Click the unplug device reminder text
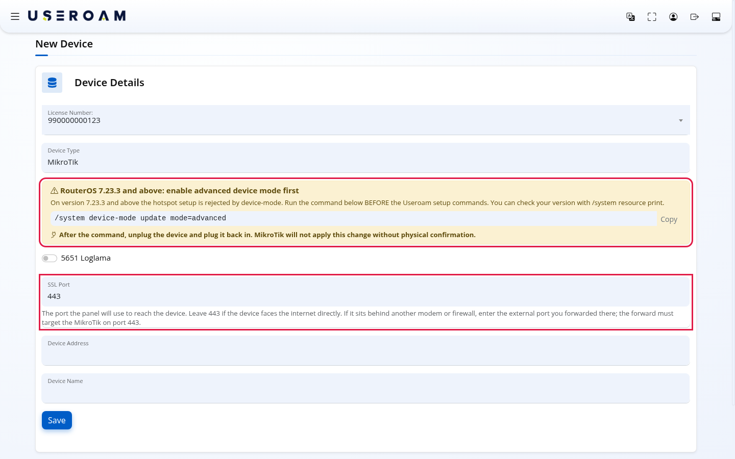The width and height of the screenshot is (735, 459). (267, 235)
